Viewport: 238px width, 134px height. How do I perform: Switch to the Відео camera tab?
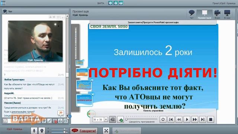click(x=217, y=14)
